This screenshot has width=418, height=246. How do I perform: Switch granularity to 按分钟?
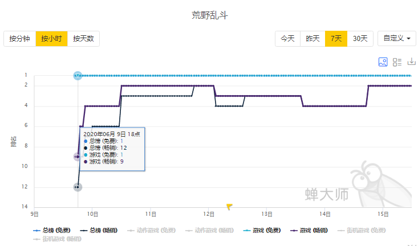pos(20,39)
